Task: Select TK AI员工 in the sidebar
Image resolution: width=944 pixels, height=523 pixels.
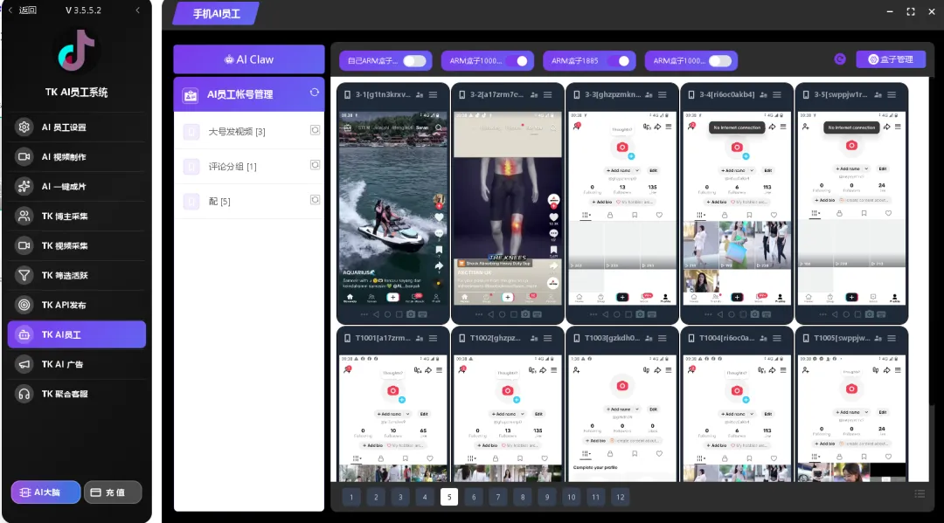Action: coord(76,334)
